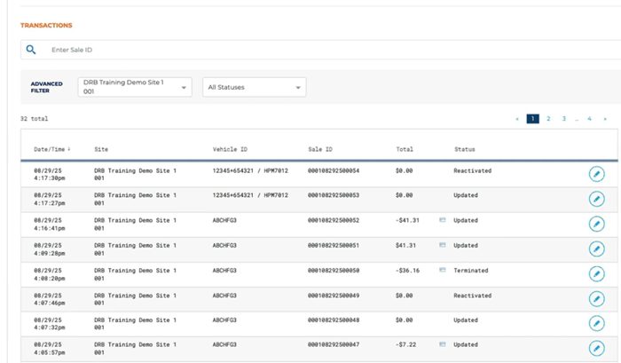Click the Sale ID column header
621x363 pixels.
click(x=320, y=149)
